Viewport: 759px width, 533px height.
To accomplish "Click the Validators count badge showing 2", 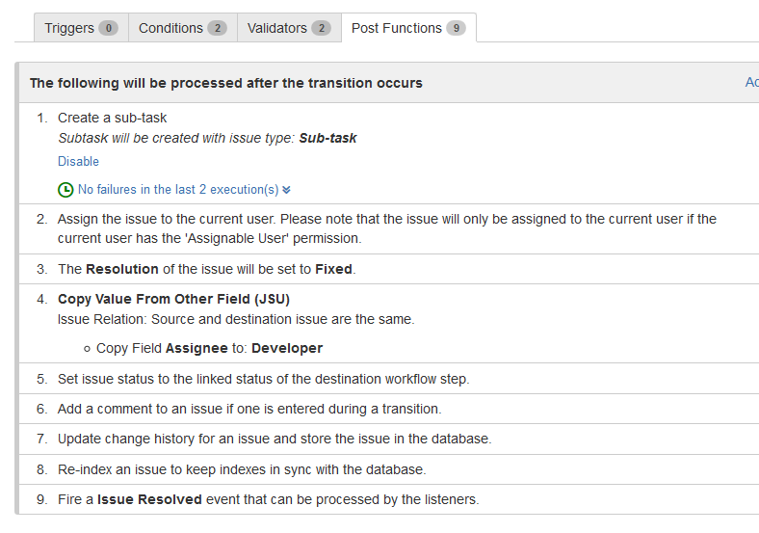I will click(x=322, y=28).
